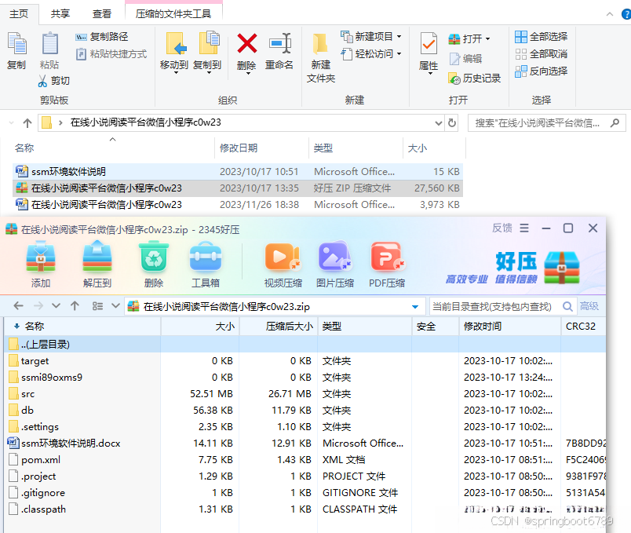Click the 好压 back navigation arrow
631x533 pixels.
pyautogui.click(x=19, y=306)
